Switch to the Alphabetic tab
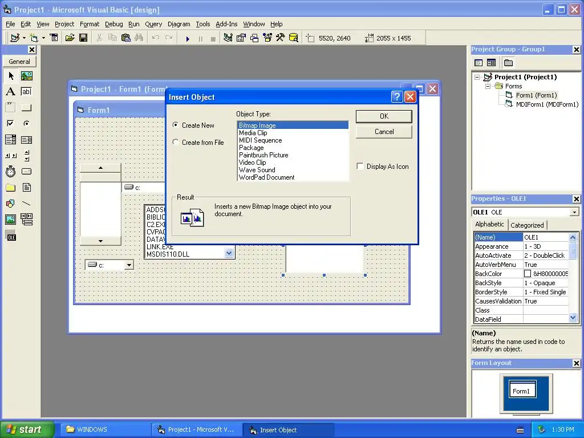 [x=489, y=224]
